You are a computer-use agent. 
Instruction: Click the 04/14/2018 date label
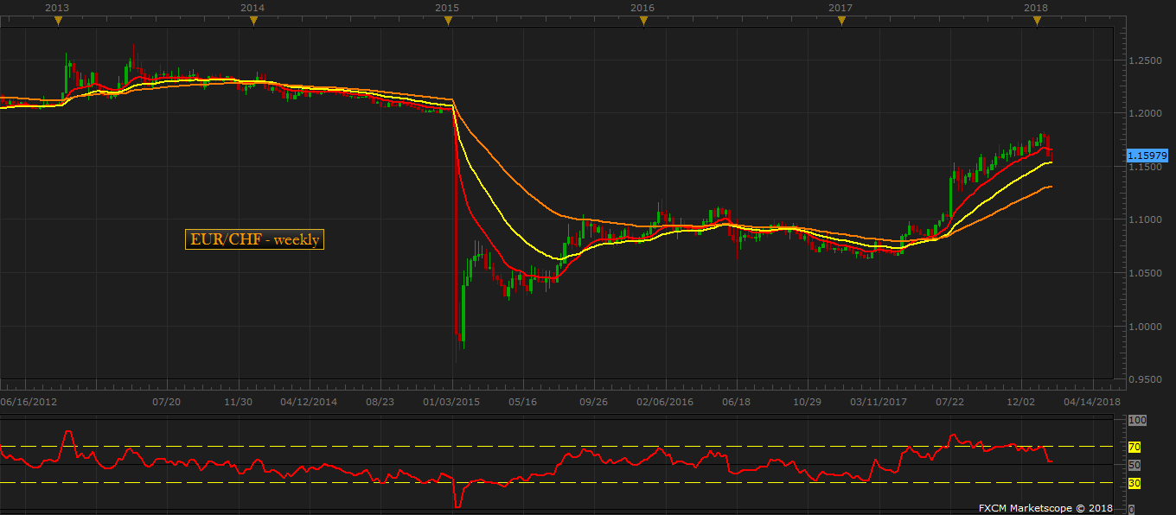coord(1091,402)
